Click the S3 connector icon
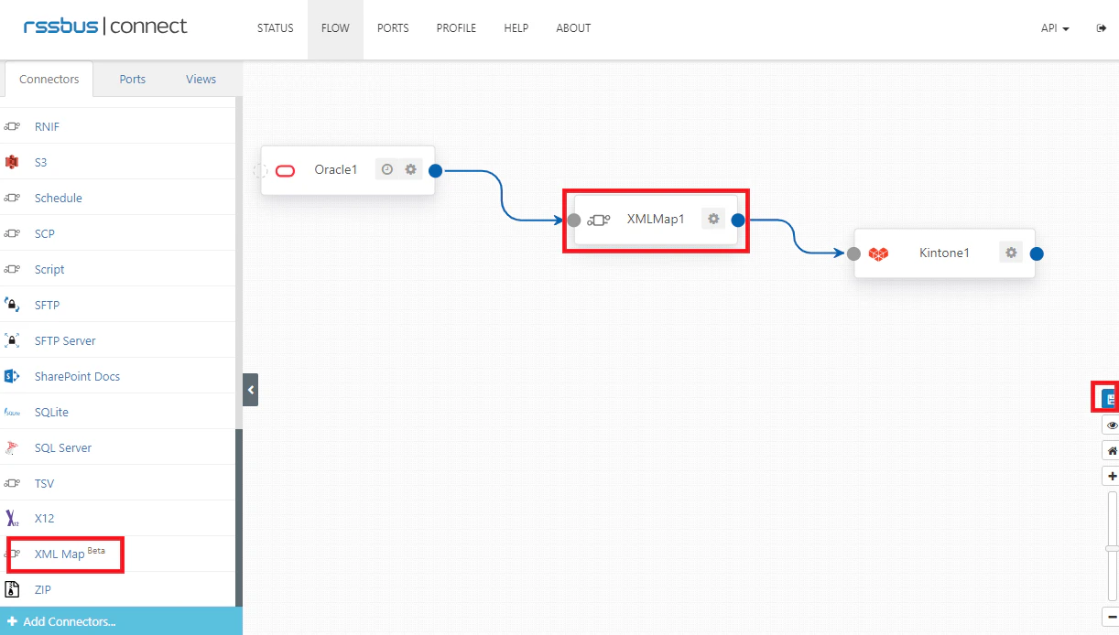The height and width of the screenshot is (635, 1119). click(x=12, y=162)
